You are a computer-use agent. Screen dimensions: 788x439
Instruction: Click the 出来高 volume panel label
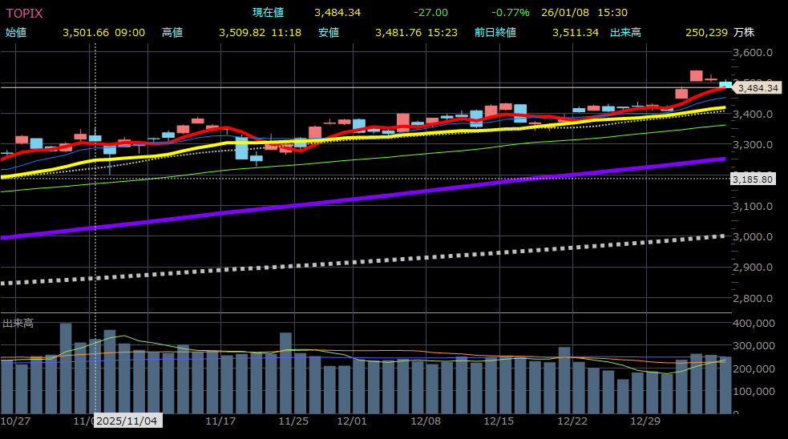18,323
